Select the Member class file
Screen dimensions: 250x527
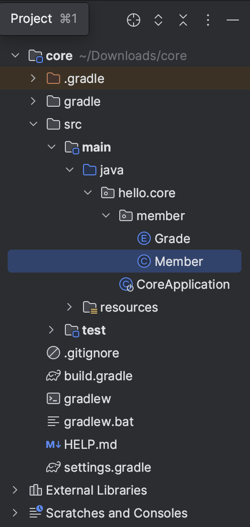tap(125, 261)
